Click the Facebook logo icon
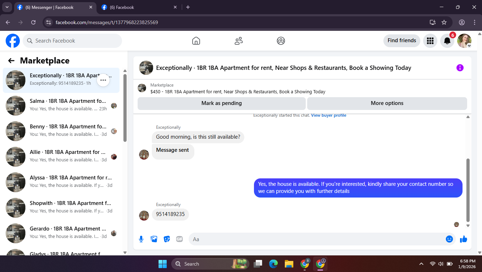 coord(13,41)
